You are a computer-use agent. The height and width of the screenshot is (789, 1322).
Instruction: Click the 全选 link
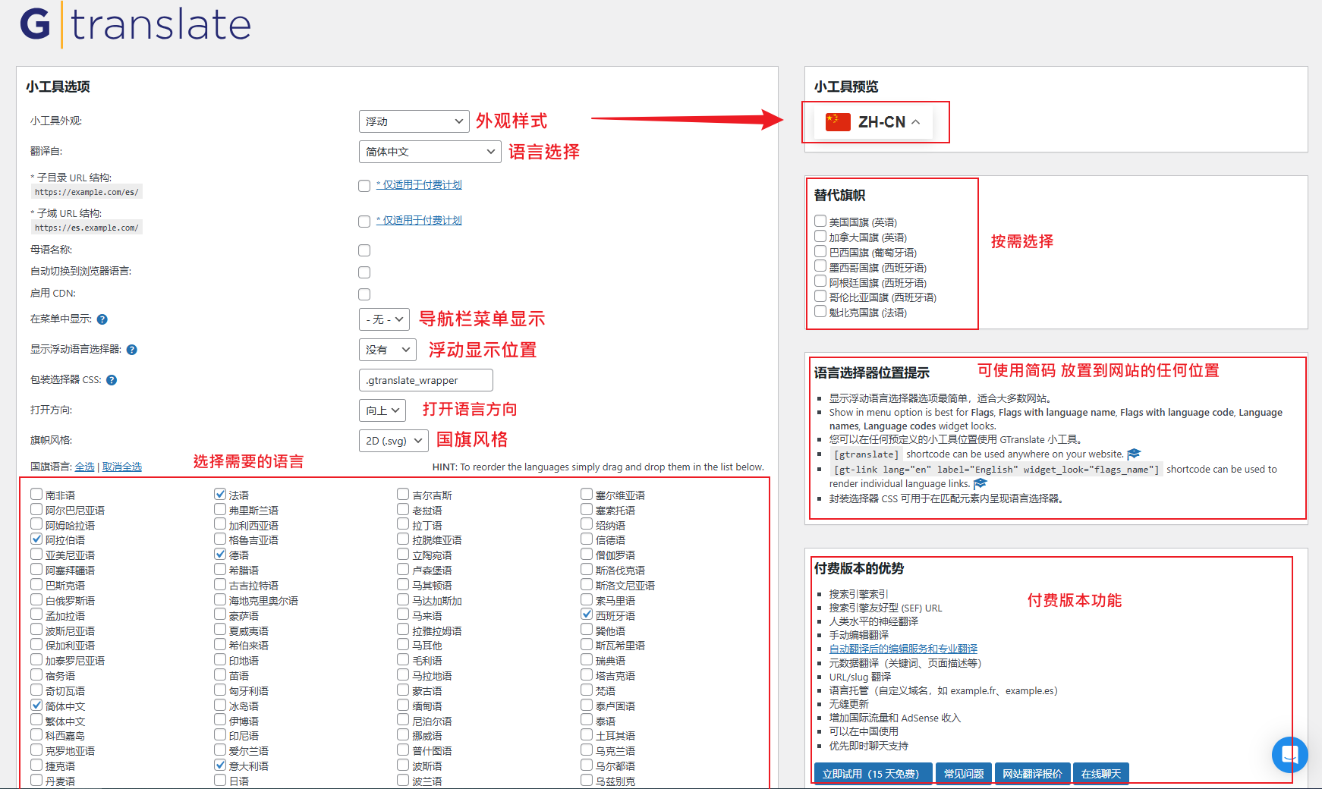[84, 467]
